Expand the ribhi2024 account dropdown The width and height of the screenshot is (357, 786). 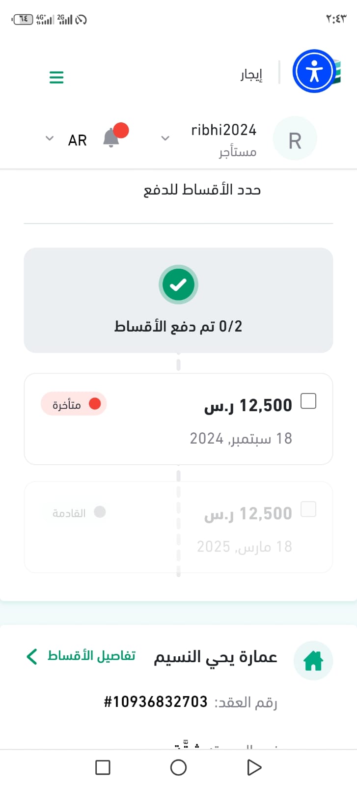pyautogui.click(x=165, y=139)
